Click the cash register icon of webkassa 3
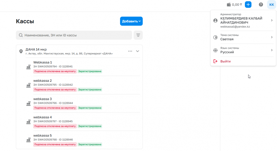This screenshot has width=277, height=151. (x=28, y=103)
